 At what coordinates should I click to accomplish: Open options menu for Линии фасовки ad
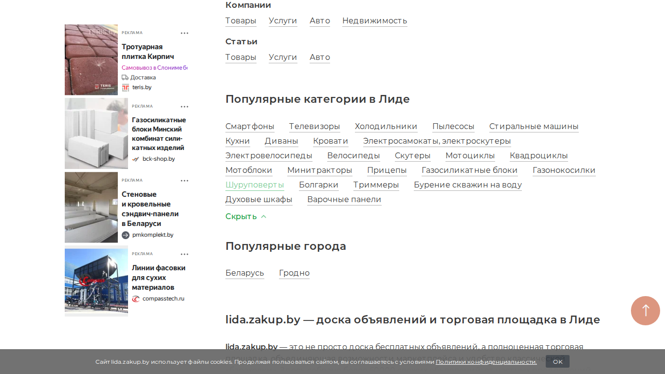coord(185,254)
